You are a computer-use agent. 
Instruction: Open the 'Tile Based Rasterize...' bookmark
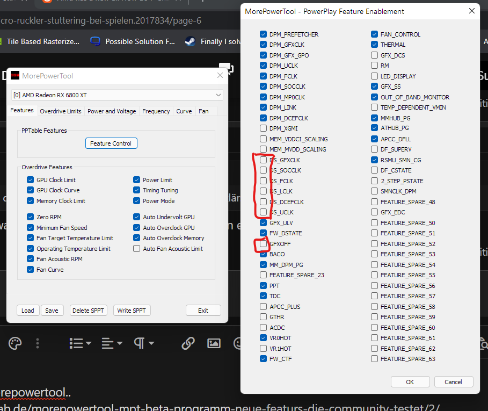pyautogui.click(x=40, y=41)
